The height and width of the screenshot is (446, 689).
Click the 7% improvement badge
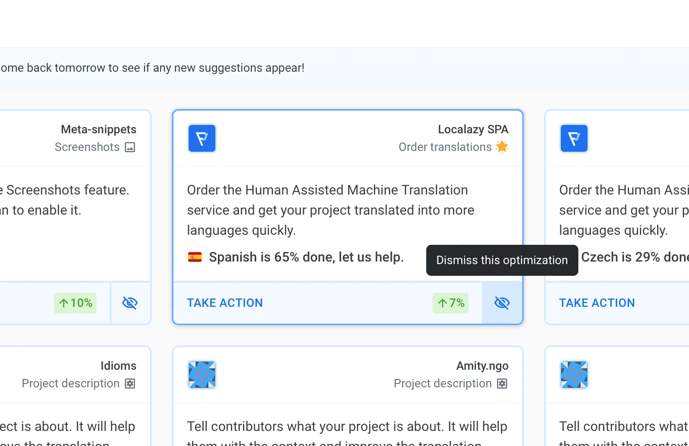(x=451, y=303)
